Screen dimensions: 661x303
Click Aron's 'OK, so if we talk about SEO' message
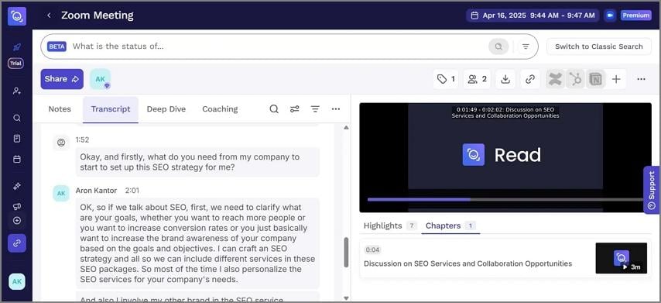(x=197, y=243)
